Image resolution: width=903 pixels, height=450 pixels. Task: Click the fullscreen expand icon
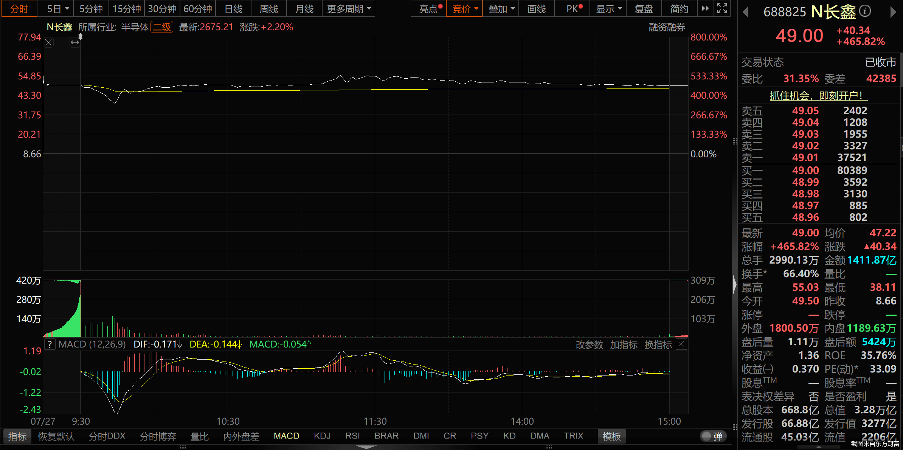722,9
